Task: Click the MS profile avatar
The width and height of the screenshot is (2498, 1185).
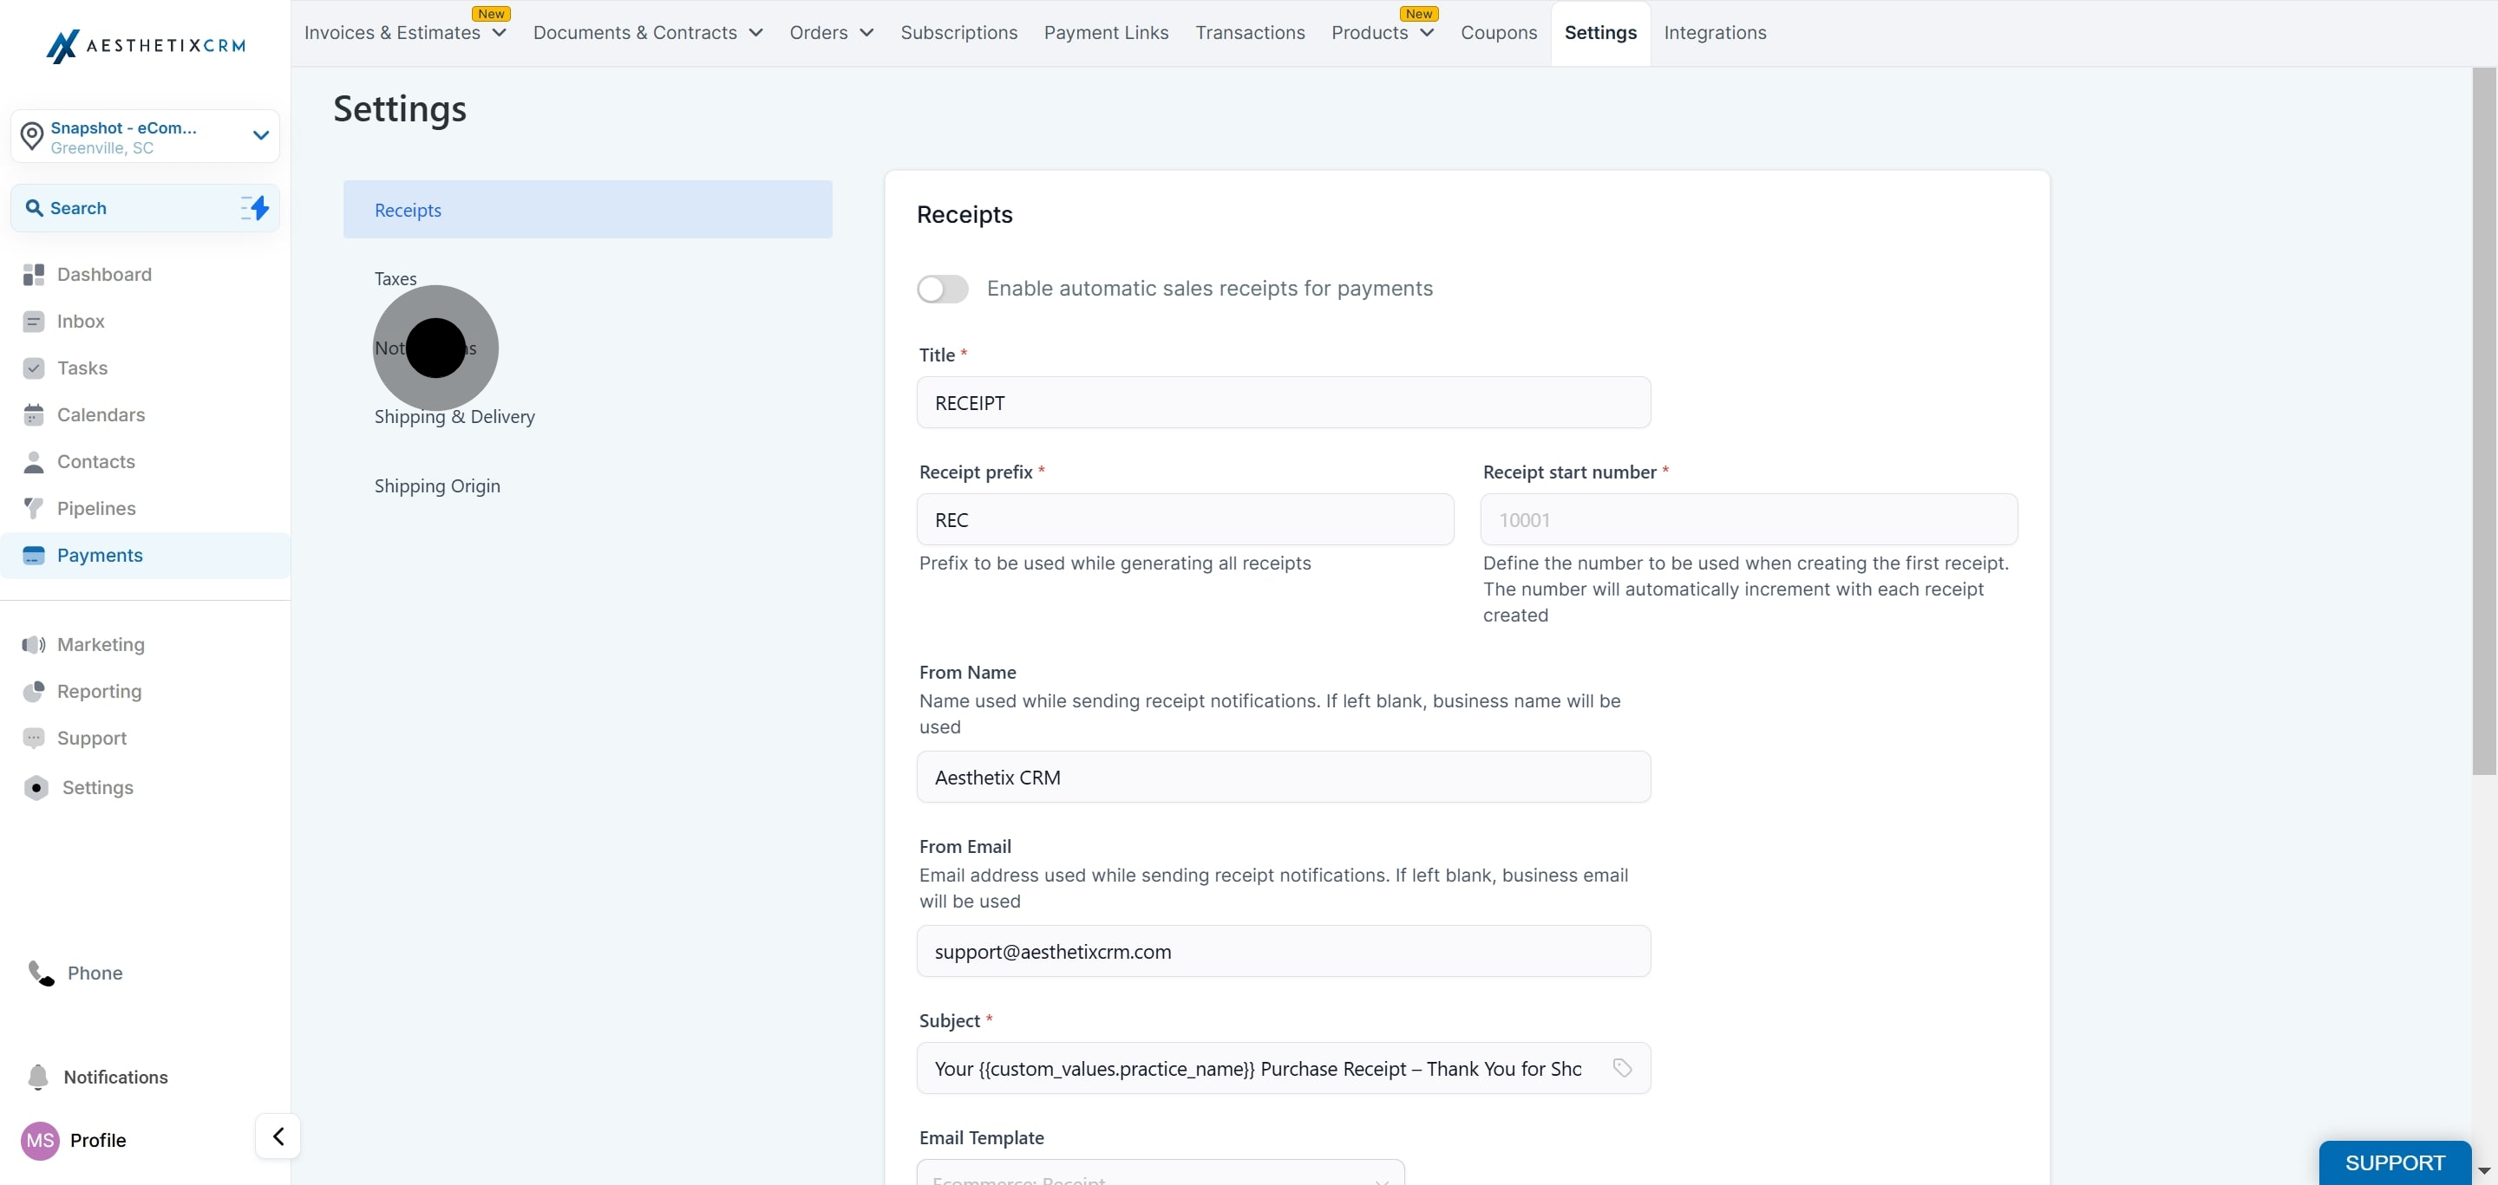Action: tap(40, 1141)
